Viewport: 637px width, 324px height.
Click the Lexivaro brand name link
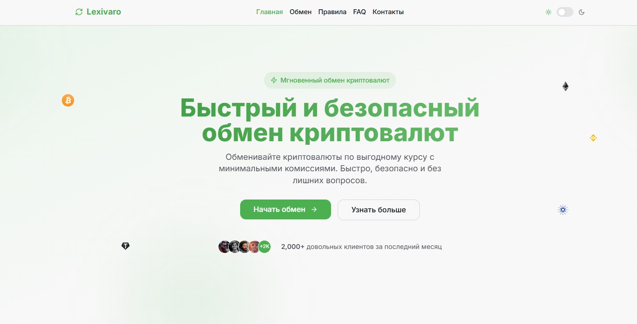point(104,12)
